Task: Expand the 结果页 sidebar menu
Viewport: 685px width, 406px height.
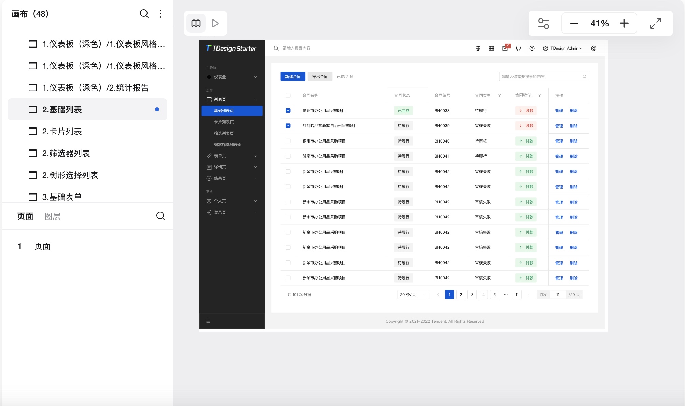Action: (x=232, y=178)
